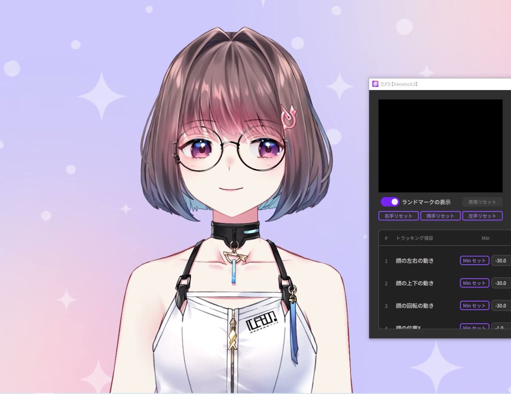Click the 表情リセット button
Screen dimensions: 511x394
pos(482,202)
